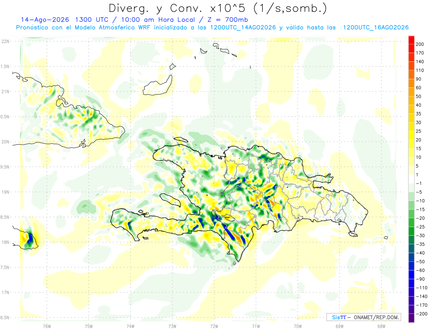Image resolution: width=428 pixels, height=331 pixels.
Task: Click the colorbar value '-200'
Action: (422, 314)
